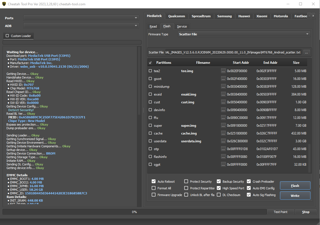Check the cache partition checkbox
This screenshot has height=225, width=320.
point(150,133)
